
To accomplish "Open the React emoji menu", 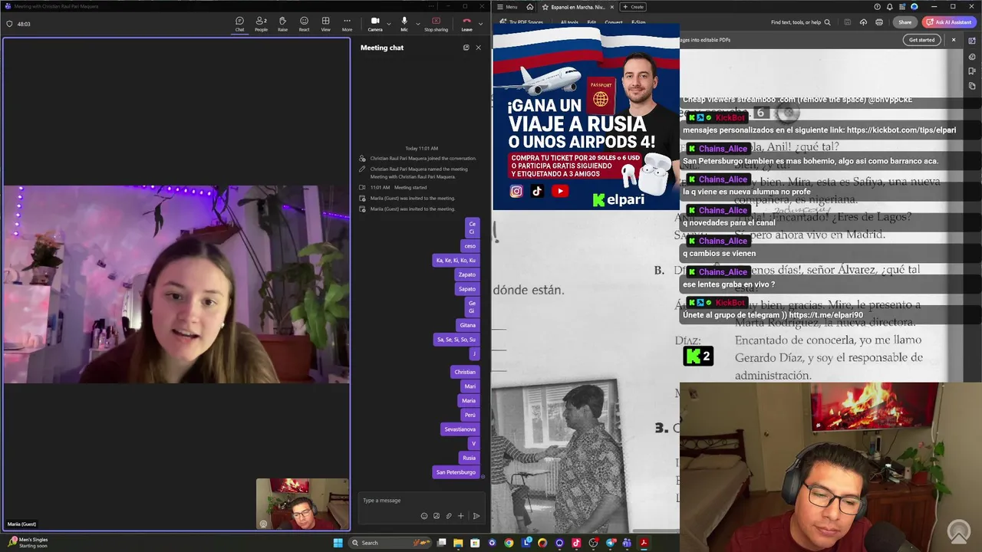I will [x=304, y=24].
